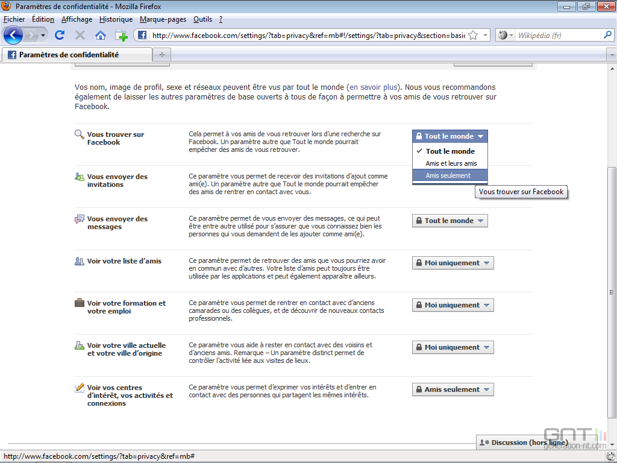Click the people icon beside Voir votre liste d'amis
Screen dimensions: 617x463
[79, 261]
